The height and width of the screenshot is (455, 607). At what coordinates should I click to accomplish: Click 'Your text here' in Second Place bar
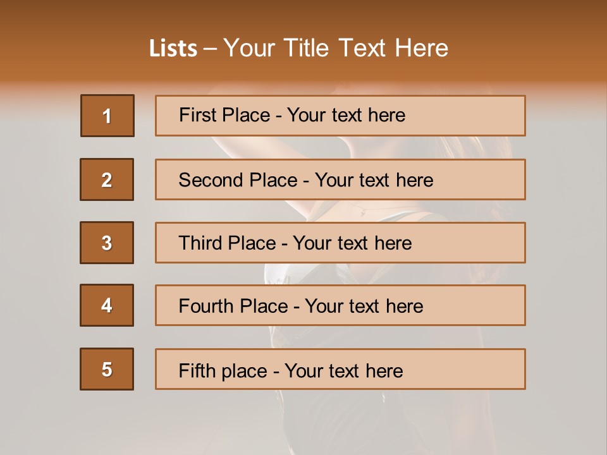click(374, 180)
